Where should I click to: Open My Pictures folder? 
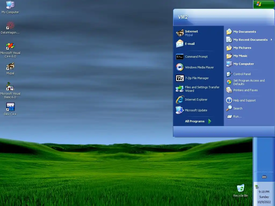click(x=249, y=48)
